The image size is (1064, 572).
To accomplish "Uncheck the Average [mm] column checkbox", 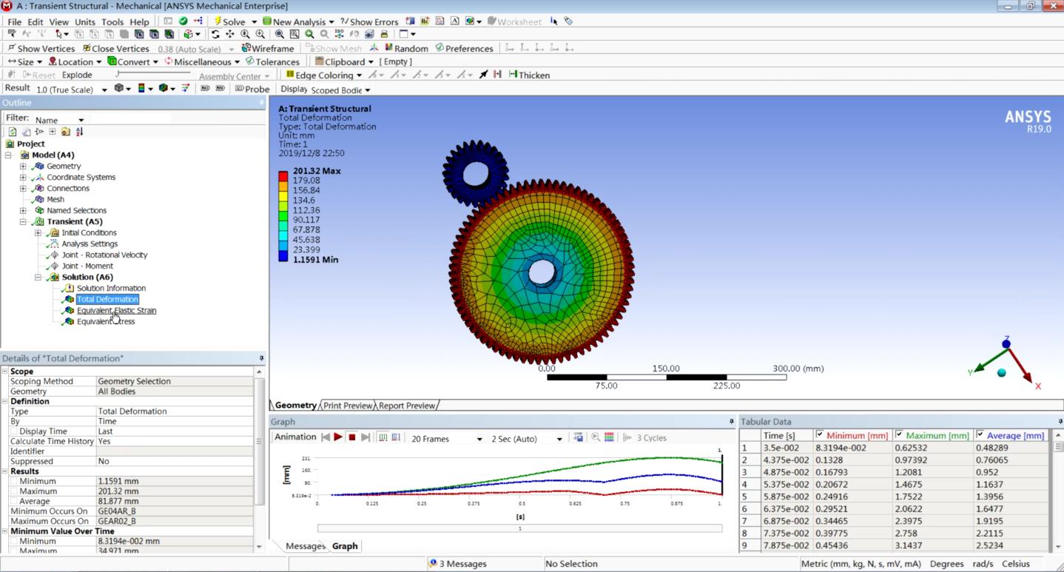I will (980, 434).
